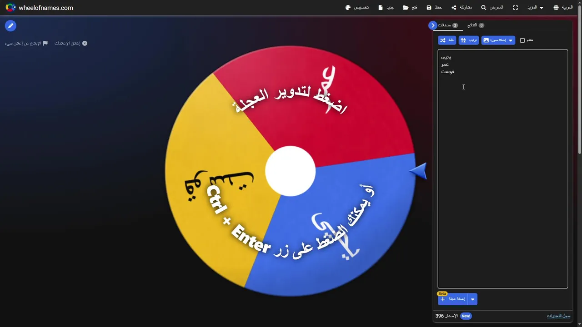Click the الإصدار 396 version text
This screenshot has width=582, height=327.
[x=446, y=316]
